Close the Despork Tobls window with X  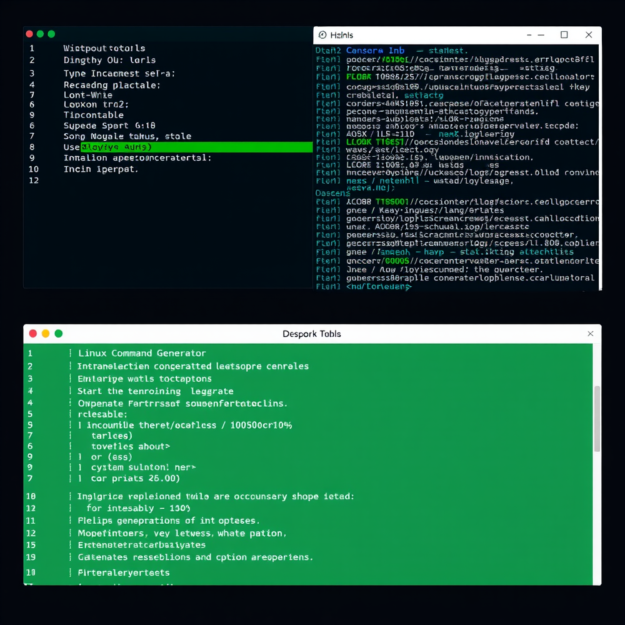tap(591, 334)
